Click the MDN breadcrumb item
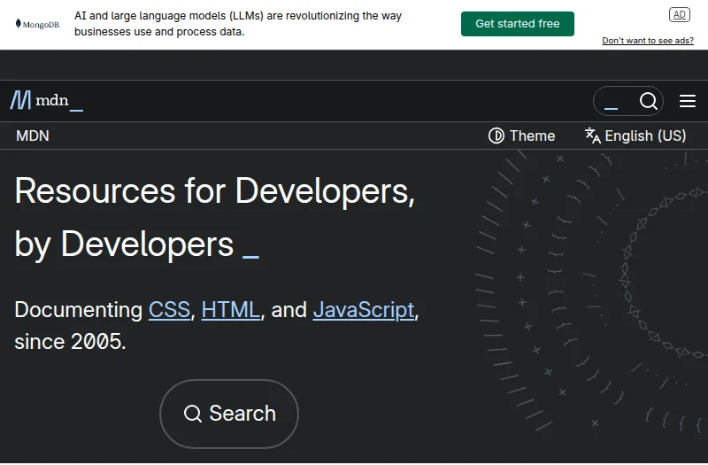 (x=33, y=136)
